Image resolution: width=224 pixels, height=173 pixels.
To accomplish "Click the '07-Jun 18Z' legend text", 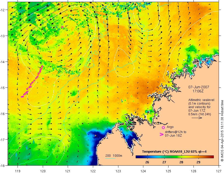I will coord(173,135).
